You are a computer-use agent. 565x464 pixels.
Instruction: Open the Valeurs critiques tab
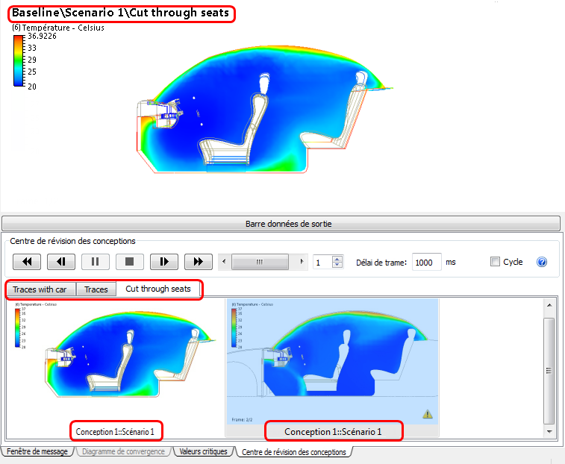pyautogui.click(x=203, y=451)
